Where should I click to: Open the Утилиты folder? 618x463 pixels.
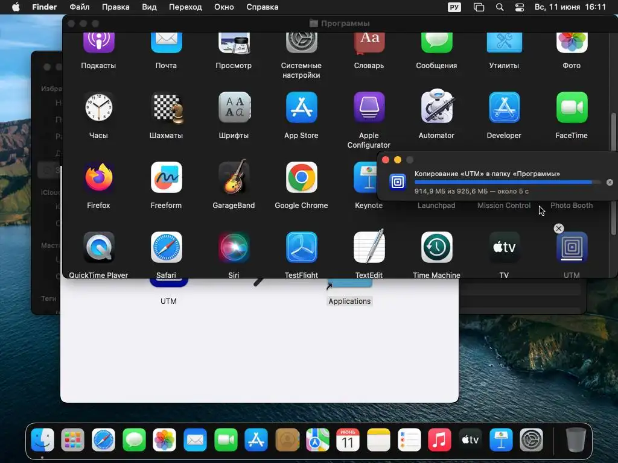[x=504, y=43]
